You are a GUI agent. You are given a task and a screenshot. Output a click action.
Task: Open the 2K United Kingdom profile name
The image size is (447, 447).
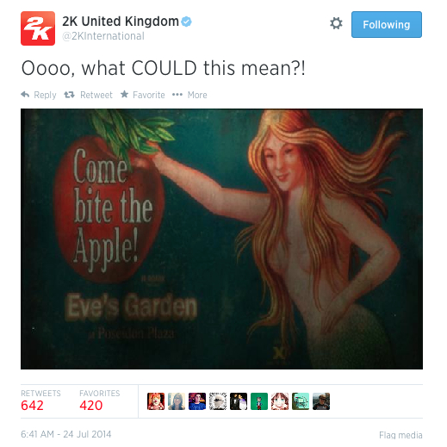point(121,22)
